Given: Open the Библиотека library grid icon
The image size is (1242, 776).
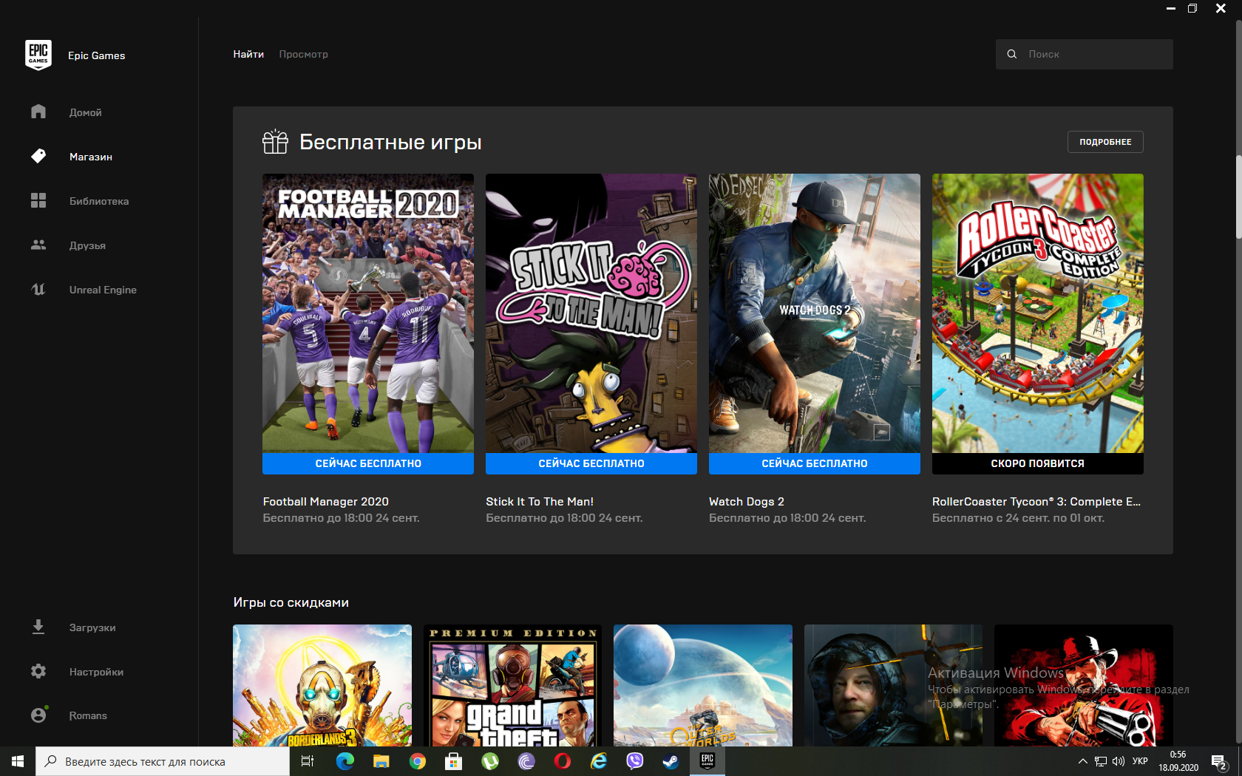Looking at the screenshot, I should [38, 200].
